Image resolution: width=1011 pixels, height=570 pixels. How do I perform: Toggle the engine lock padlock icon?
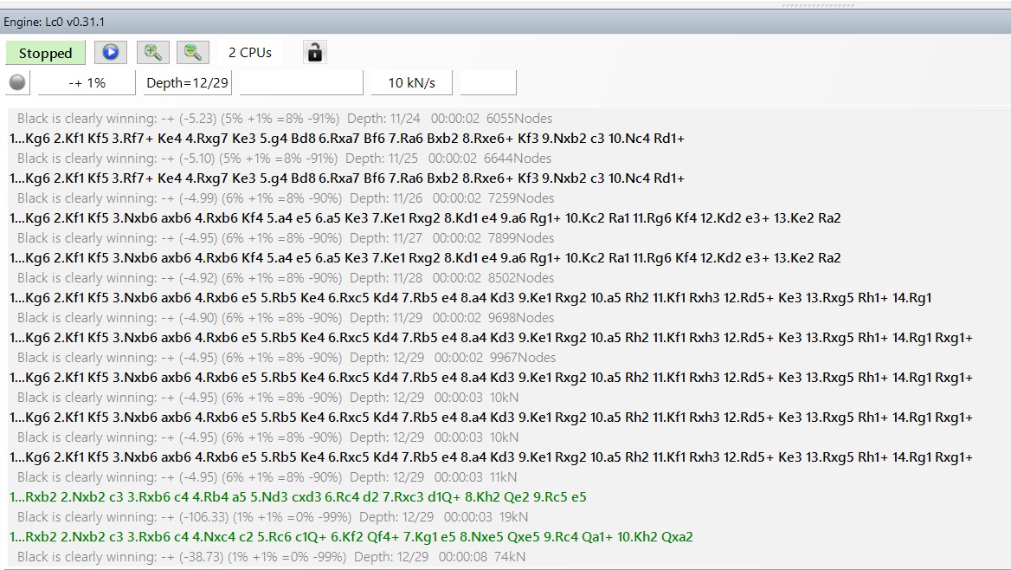click(x=315, y=53)
